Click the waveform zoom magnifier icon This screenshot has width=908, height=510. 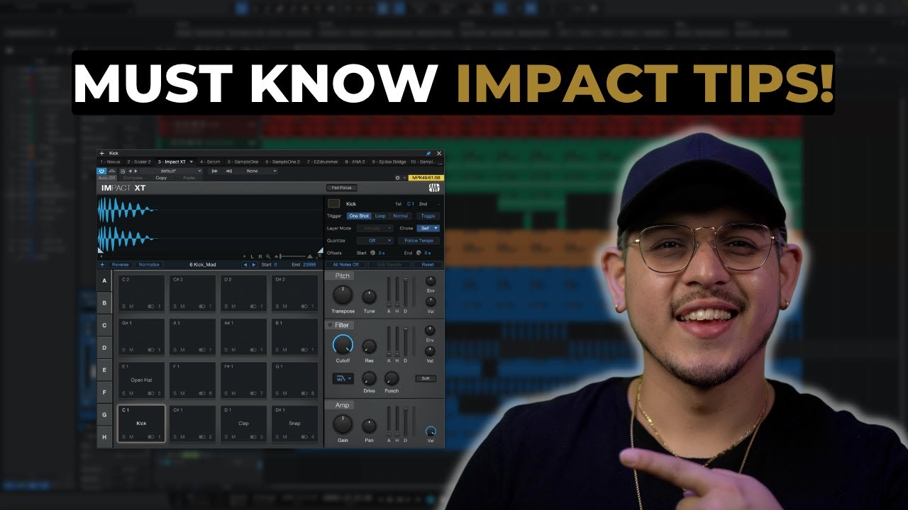[x=268, y=256]
